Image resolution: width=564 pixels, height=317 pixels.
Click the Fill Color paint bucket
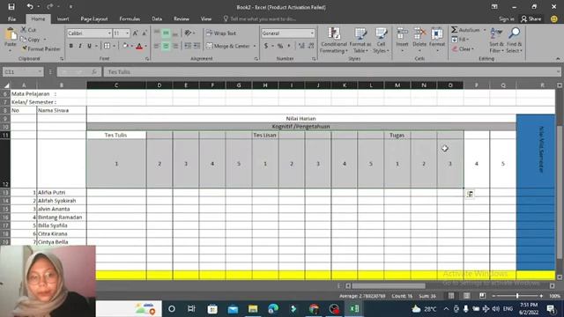(125, 46)
